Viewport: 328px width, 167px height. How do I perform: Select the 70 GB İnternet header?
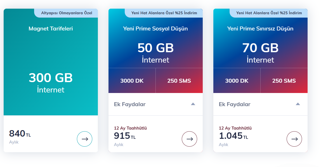tap(260, 53)
